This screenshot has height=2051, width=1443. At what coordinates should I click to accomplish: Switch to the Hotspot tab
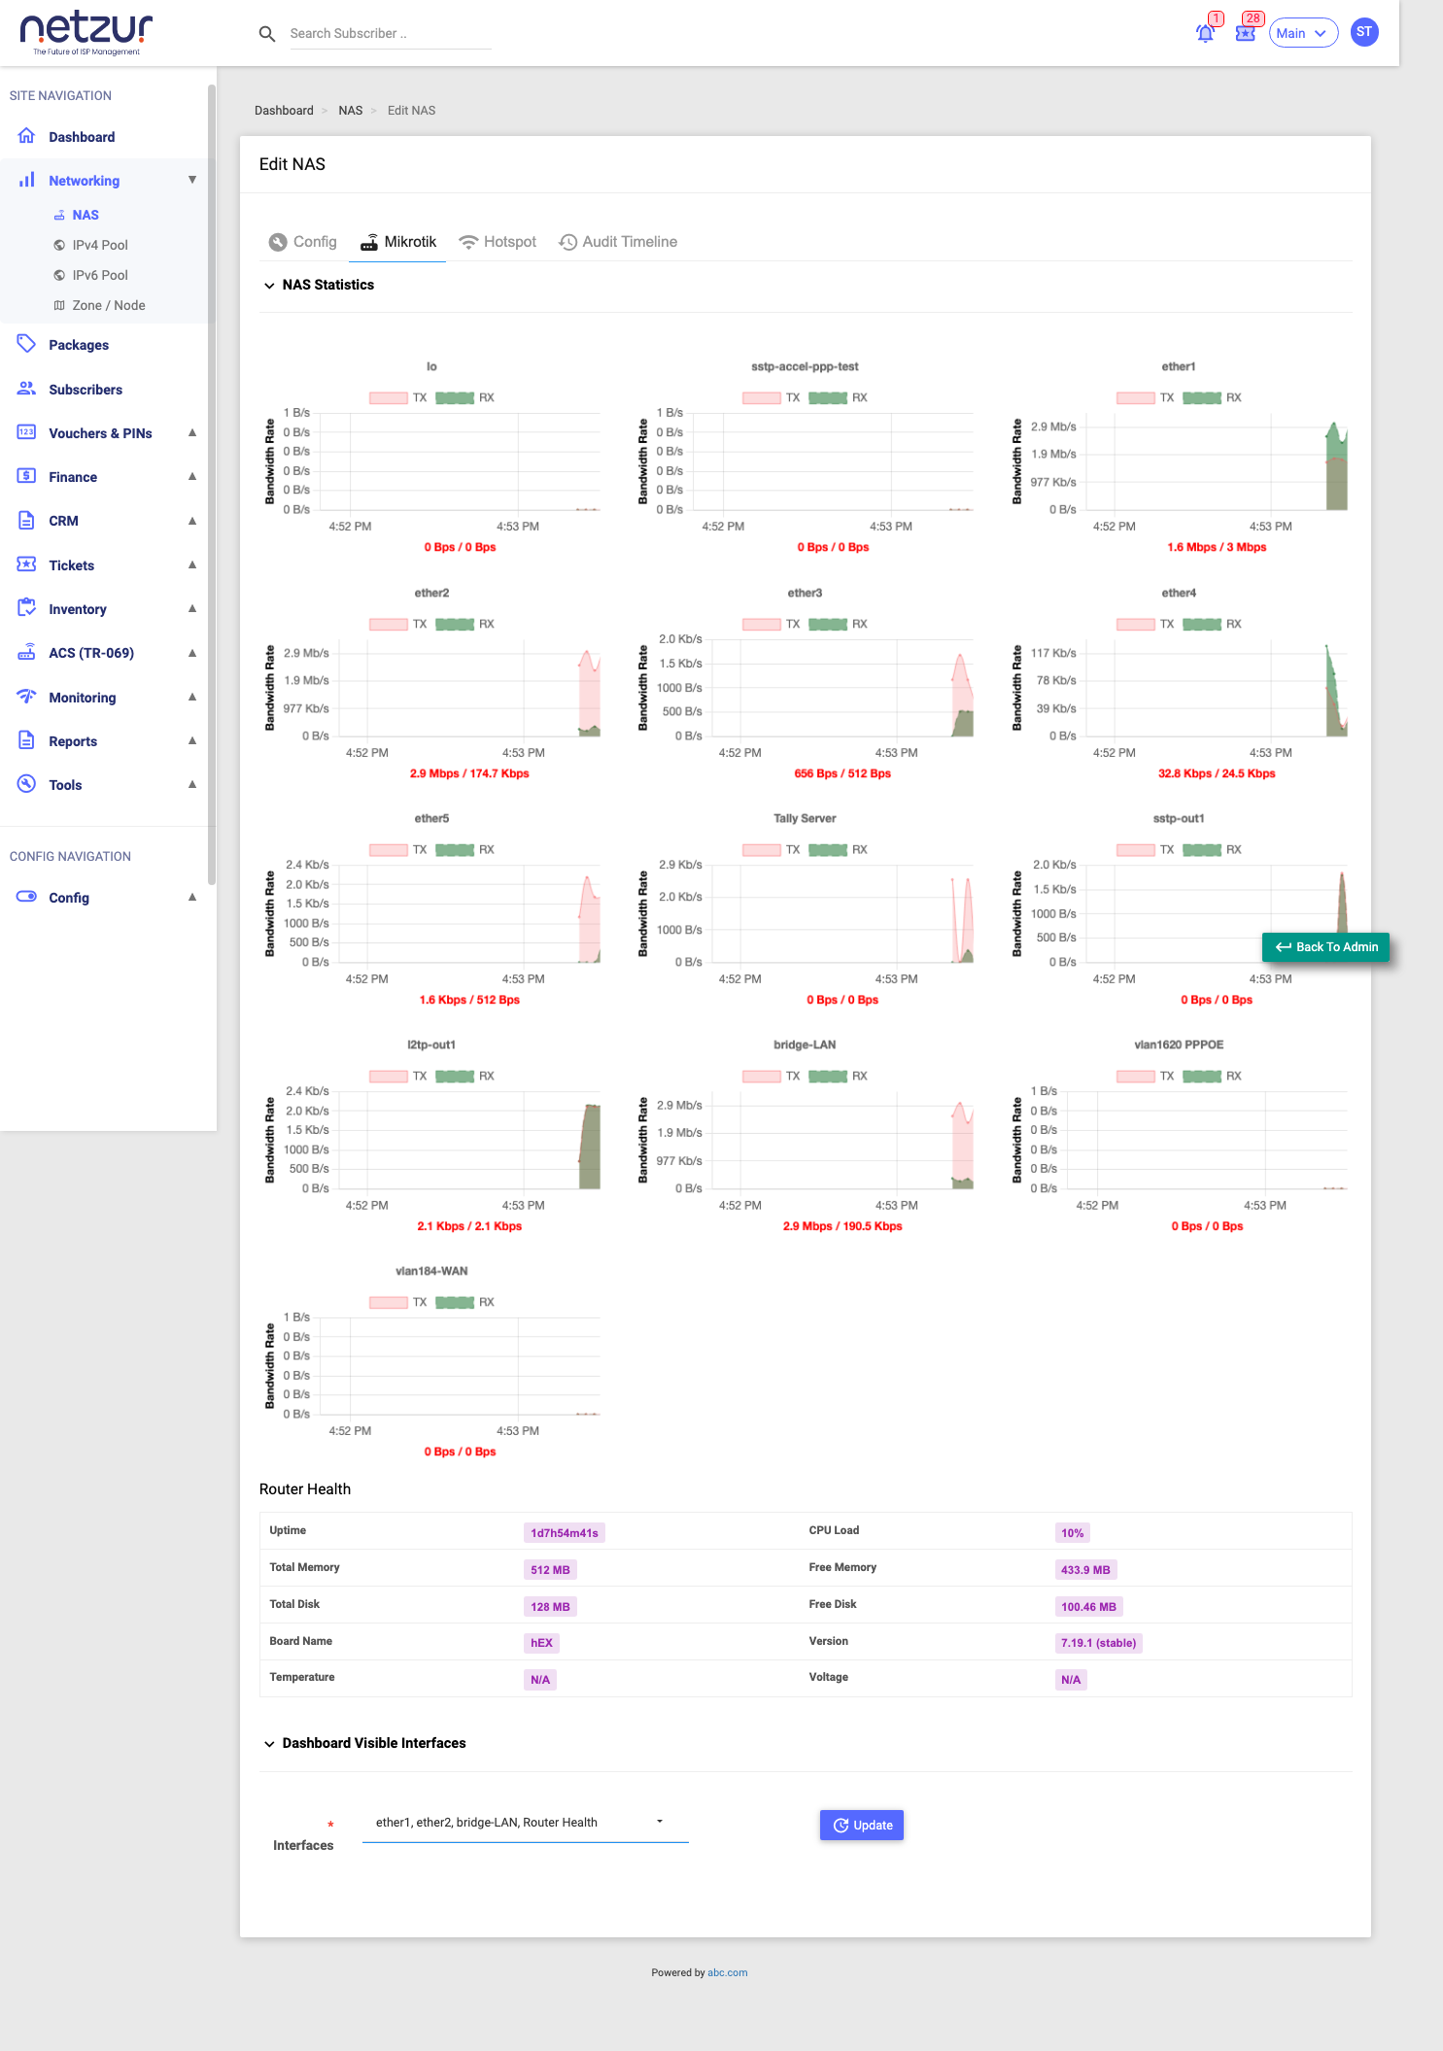[x=498, y=242]
